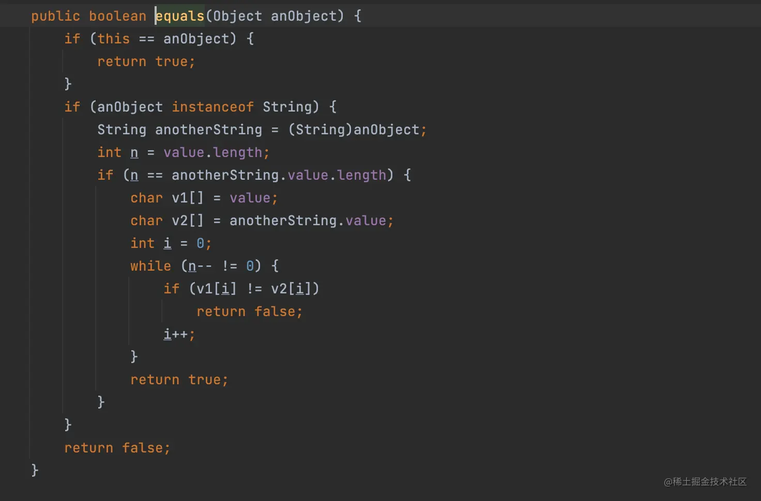
Task: Click the char v1[] declaration
Action: click(168, 198)
